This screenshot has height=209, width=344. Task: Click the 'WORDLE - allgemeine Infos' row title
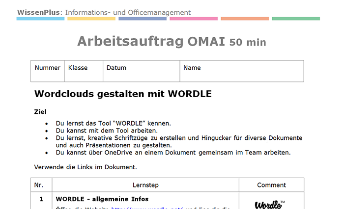pos(102,199)
